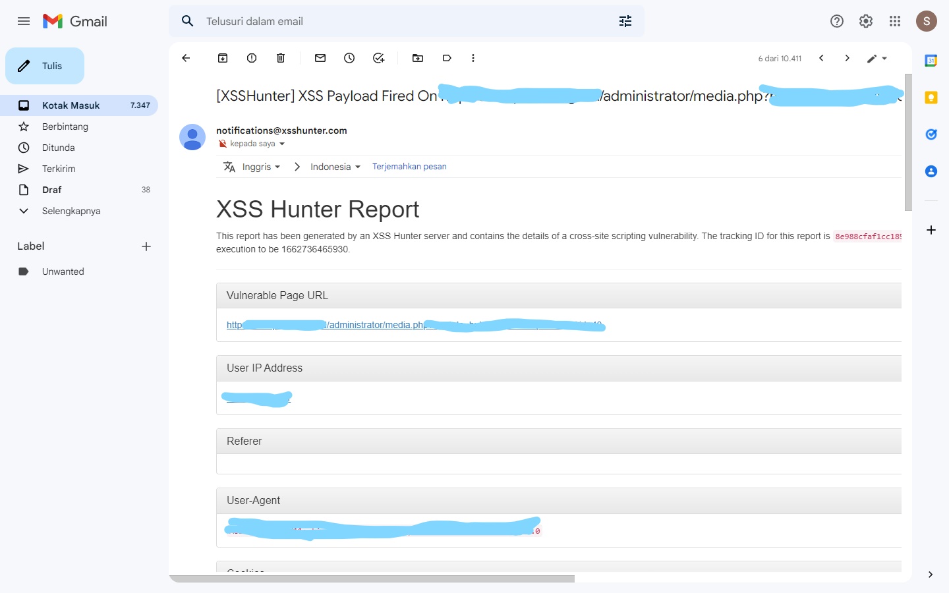Open the Vulnerable Page URL link

[x=415, y=325]
